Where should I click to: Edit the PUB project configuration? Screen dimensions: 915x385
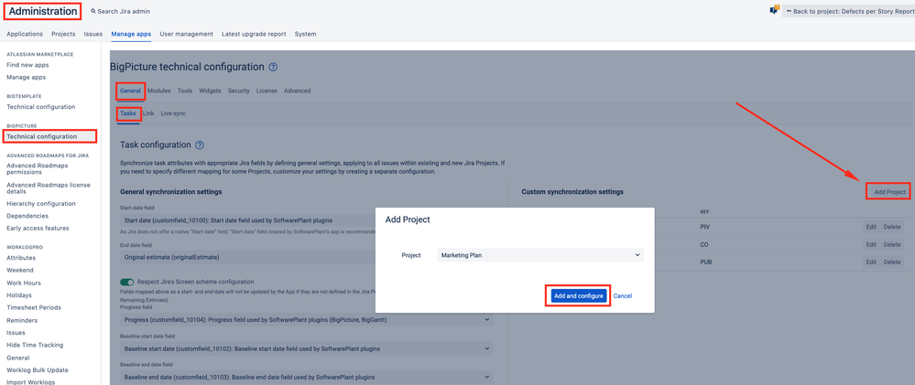[871, 262]
